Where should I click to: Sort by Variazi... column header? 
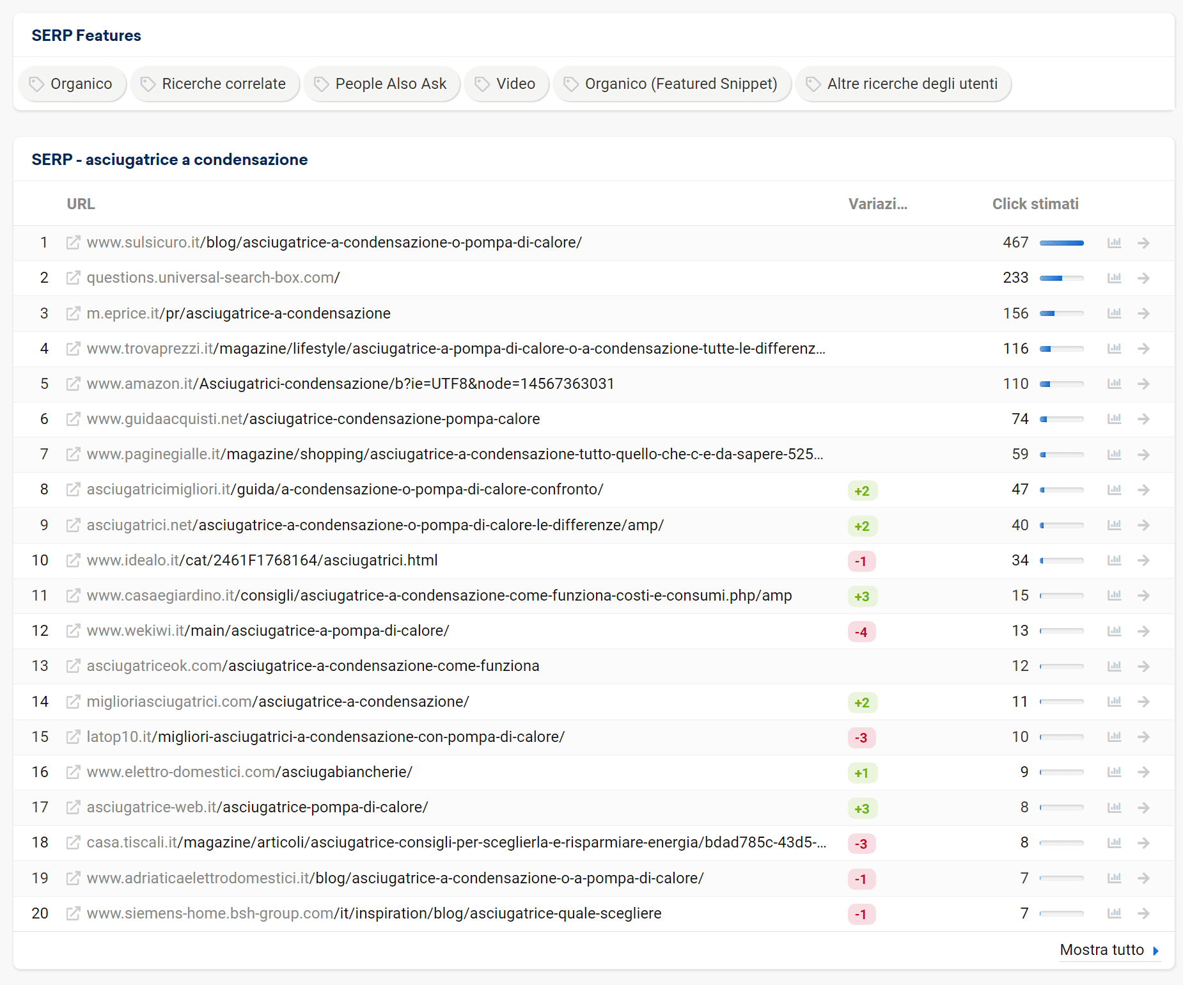coord(878,204)
